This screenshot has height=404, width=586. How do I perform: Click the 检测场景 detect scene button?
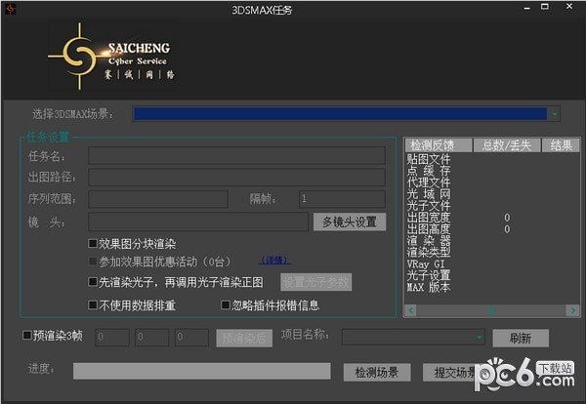(x=377, y=372)
